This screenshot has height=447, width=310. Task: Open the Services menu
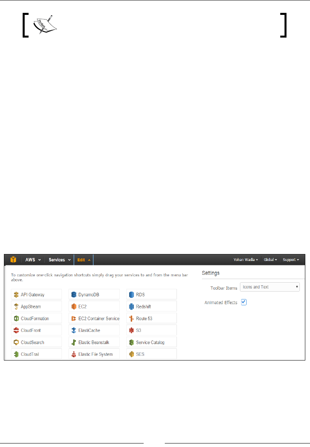(59, 260)
